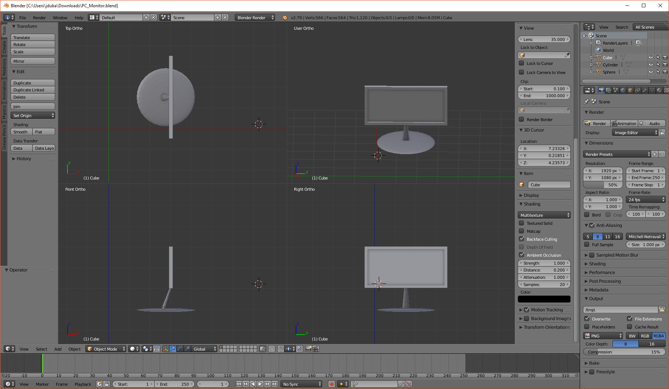Screen dimensions: 669x389
Task: Click the render OpenGL camera icon
Action: coord(308,349)
